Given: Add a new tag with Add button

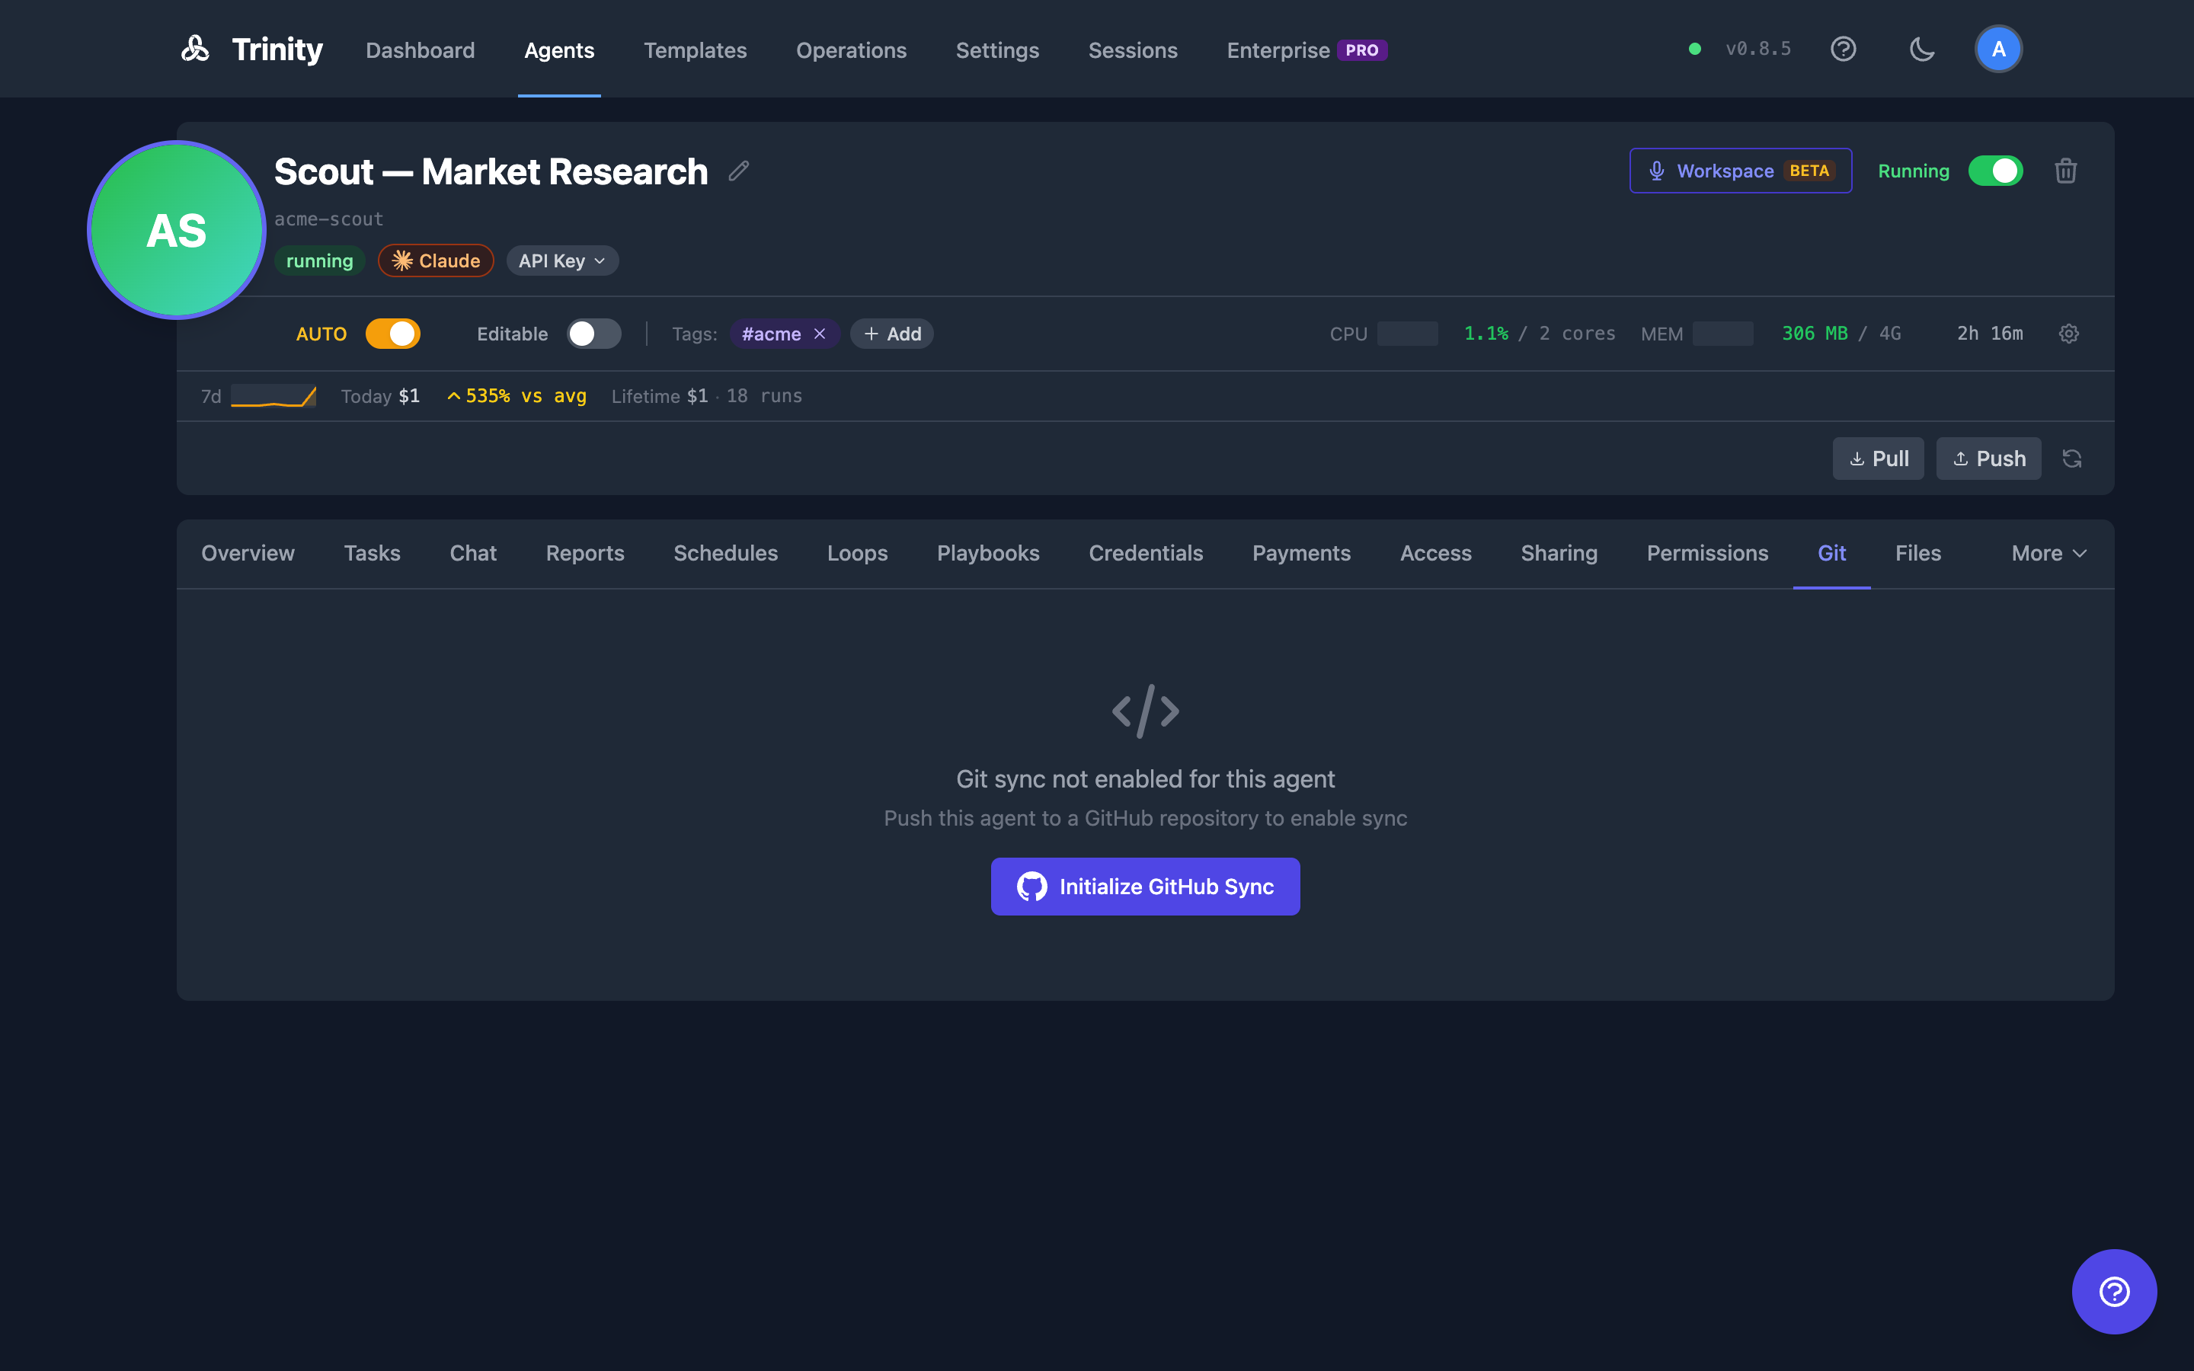Looking at the screenshot, I should 892,334.
